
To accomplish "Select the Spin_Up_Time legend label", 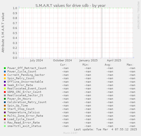I will tap(18, 106).
